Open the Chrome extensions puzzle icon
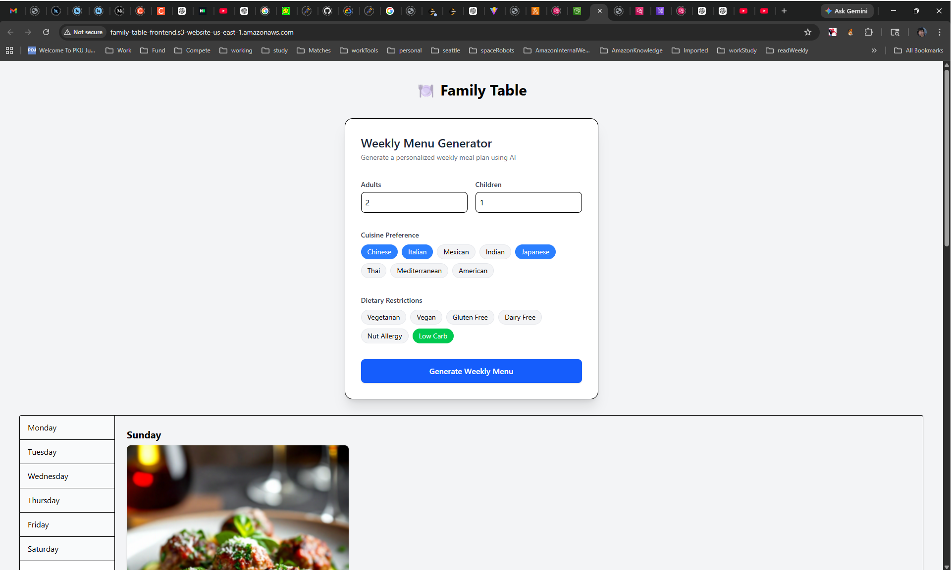The width and height of the screenshot is (951, 570). pyautogui.click(x=868, y=32)
